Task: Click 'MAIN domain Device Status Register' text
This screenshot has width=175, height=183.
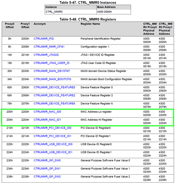Action: pyautogui.click(x=103, y=71)
